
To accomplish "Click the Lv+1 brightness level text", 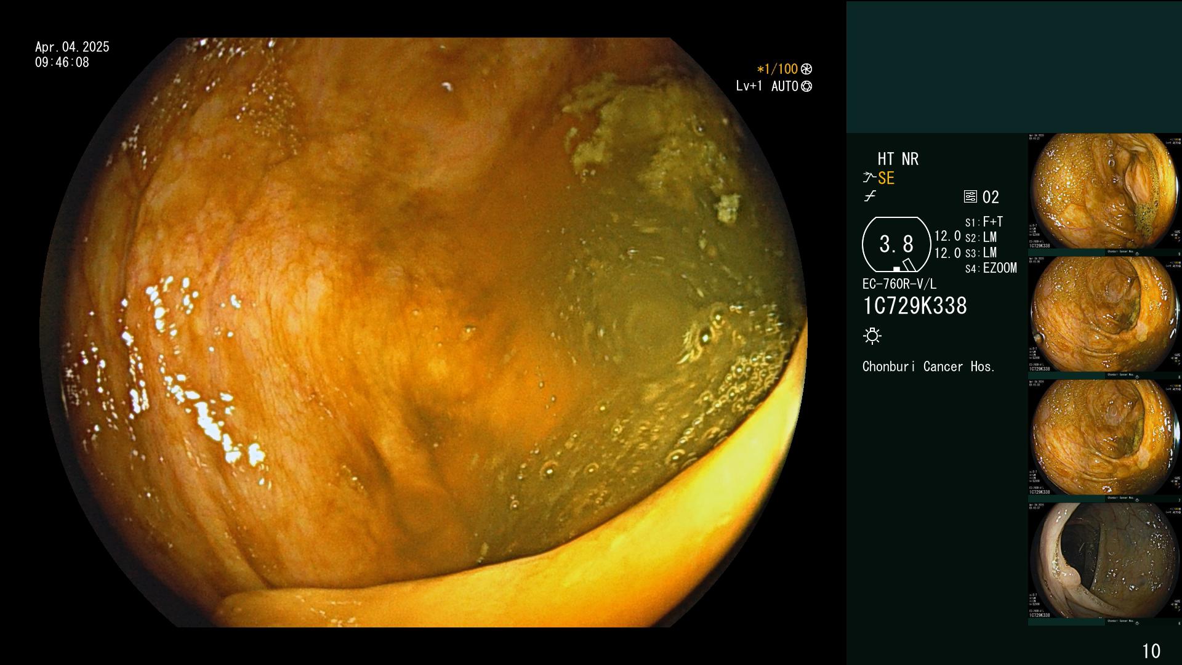I will [x=749, y=86].
